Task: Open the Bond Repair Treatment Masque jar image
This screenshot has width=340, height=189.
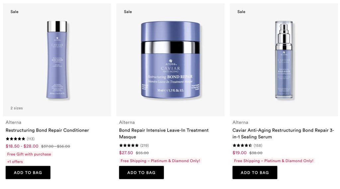Action: tap(170, 60)
